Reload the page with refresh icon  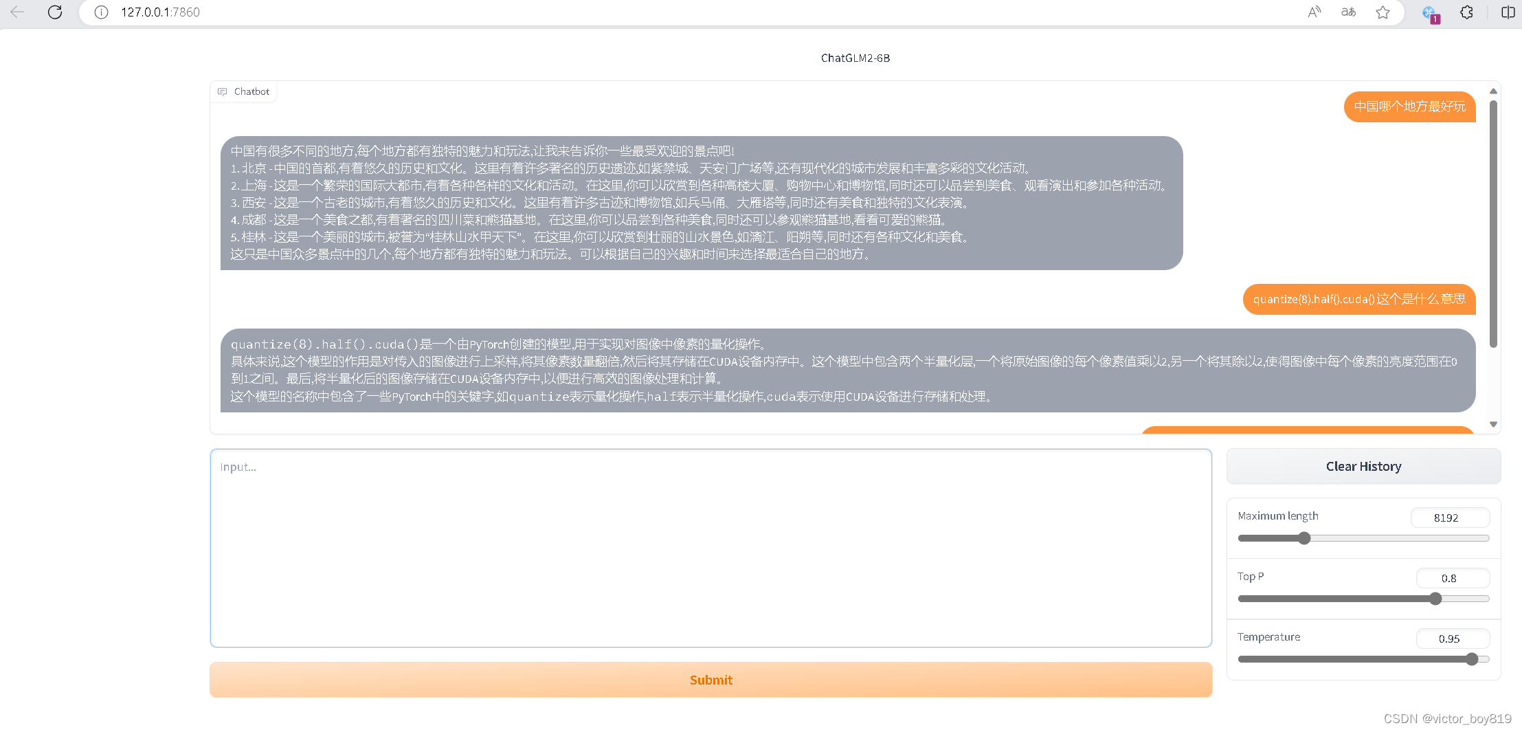[x=55, y=12]
